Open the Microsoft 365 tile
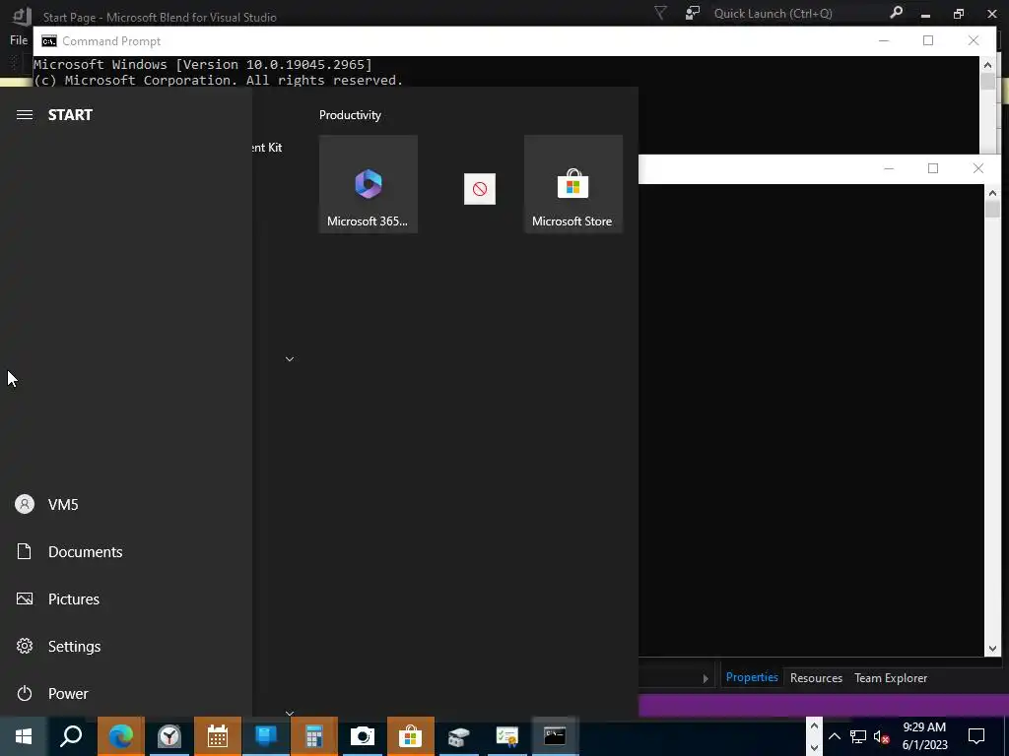The image size is (1009, 756). point(369,184)
